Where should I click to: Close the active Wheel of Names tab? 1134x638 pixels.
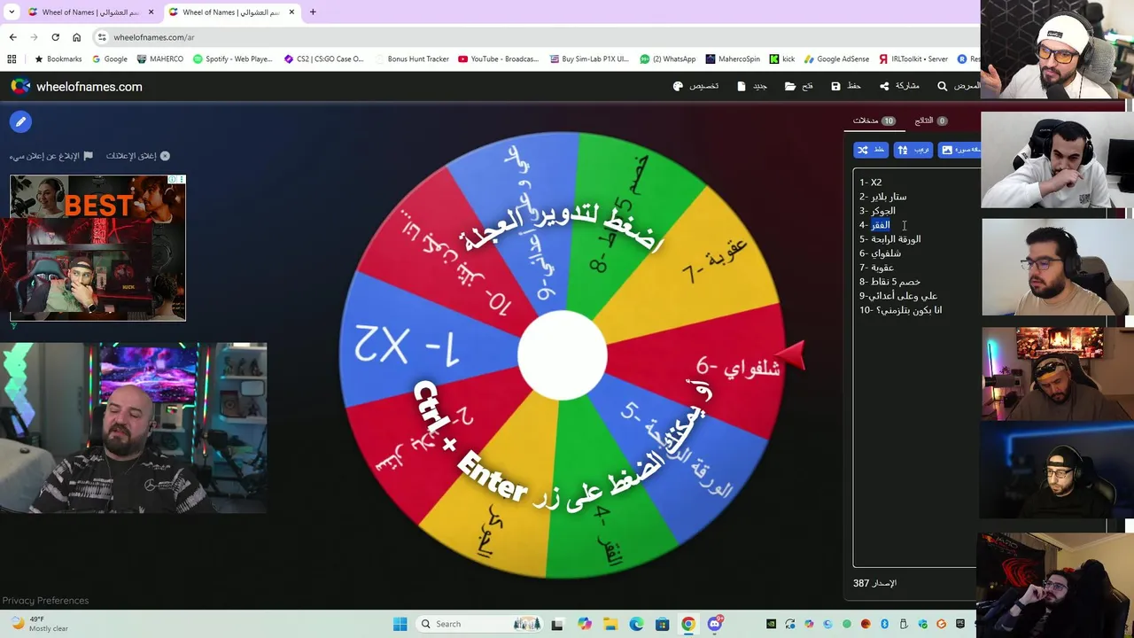(x=291, y=12)
